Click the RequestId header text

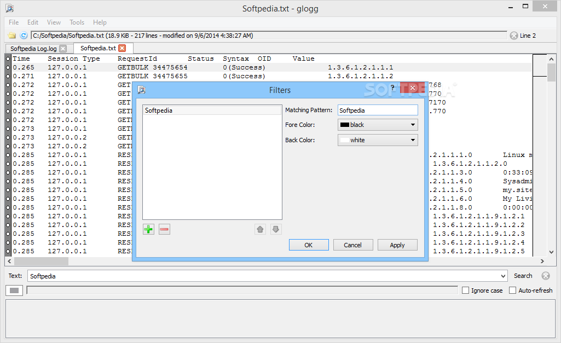(x=137, y=59)
